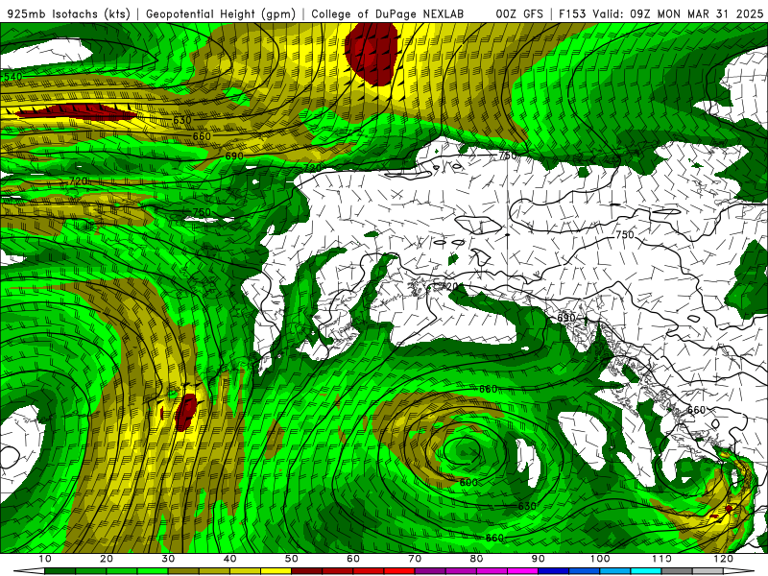Select the bright yellow 45-50 kt legend swatch
This screenshot has height=576, width=768.
point(276,571)
